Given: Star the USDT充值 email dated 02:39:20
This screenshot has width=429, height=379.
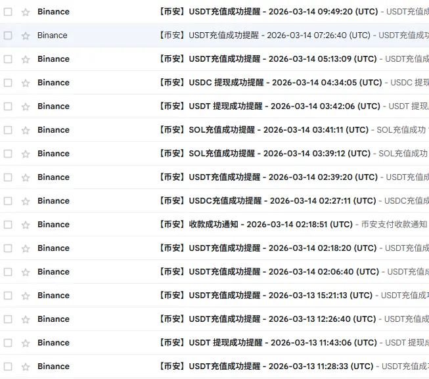Looking at the screenshot, I should (26, 177).
